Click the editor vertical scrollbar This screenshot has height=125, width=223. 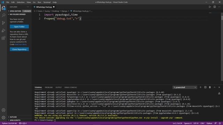coord(222,47)
